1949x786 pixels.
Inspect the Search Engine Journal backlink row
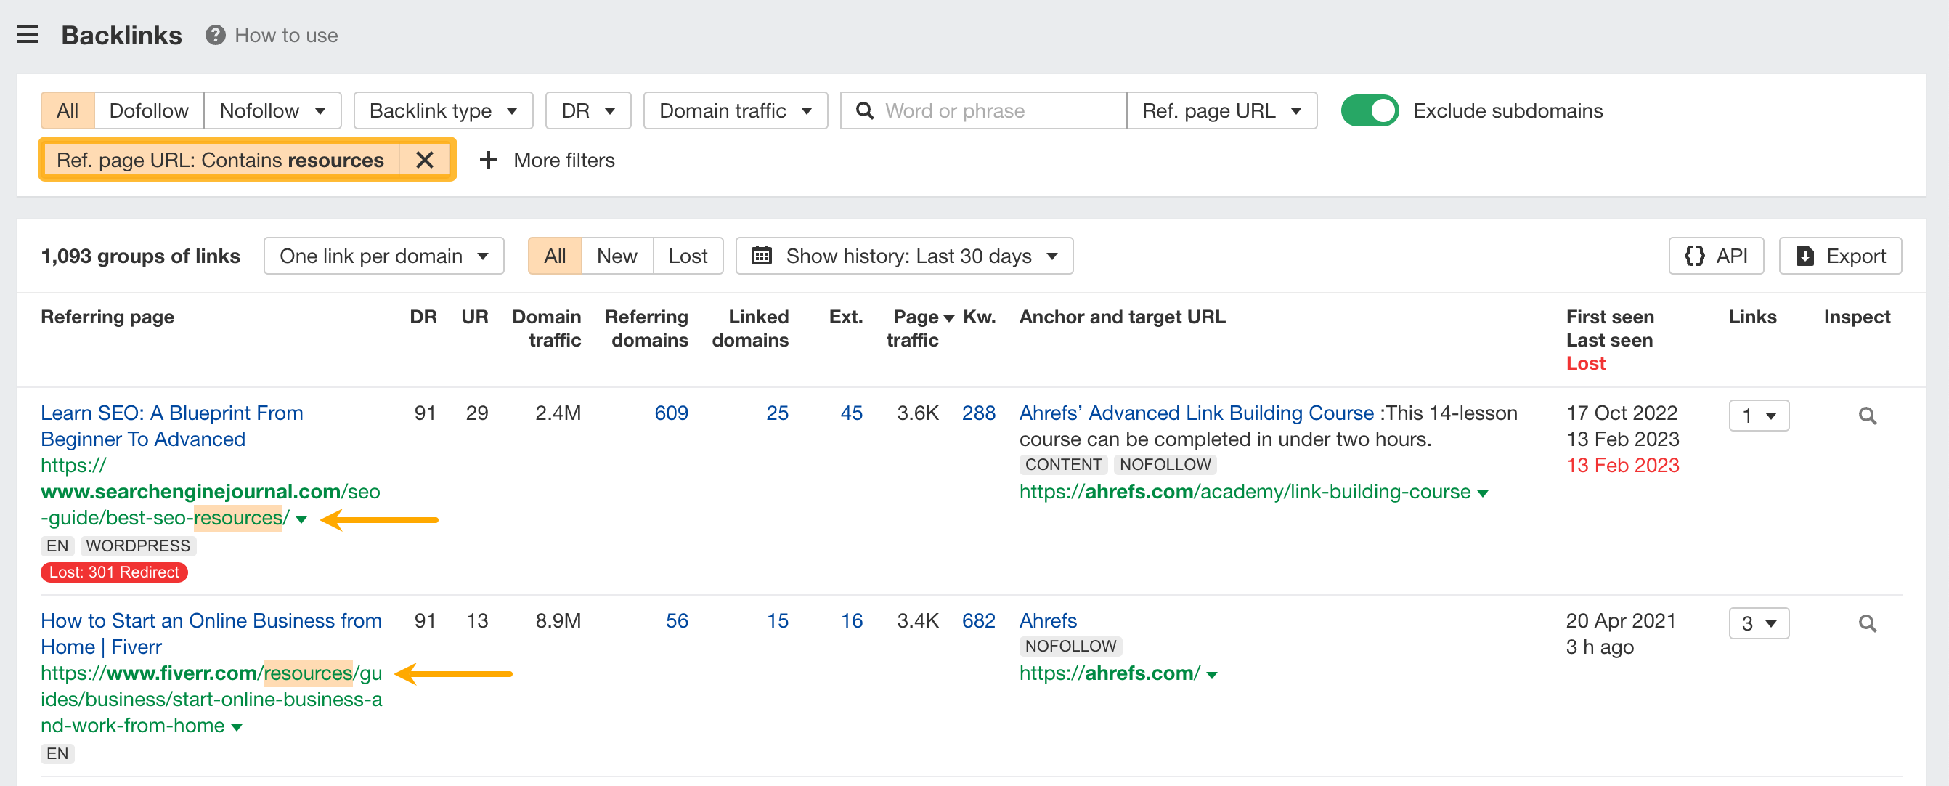click(x=1866, y=416)
